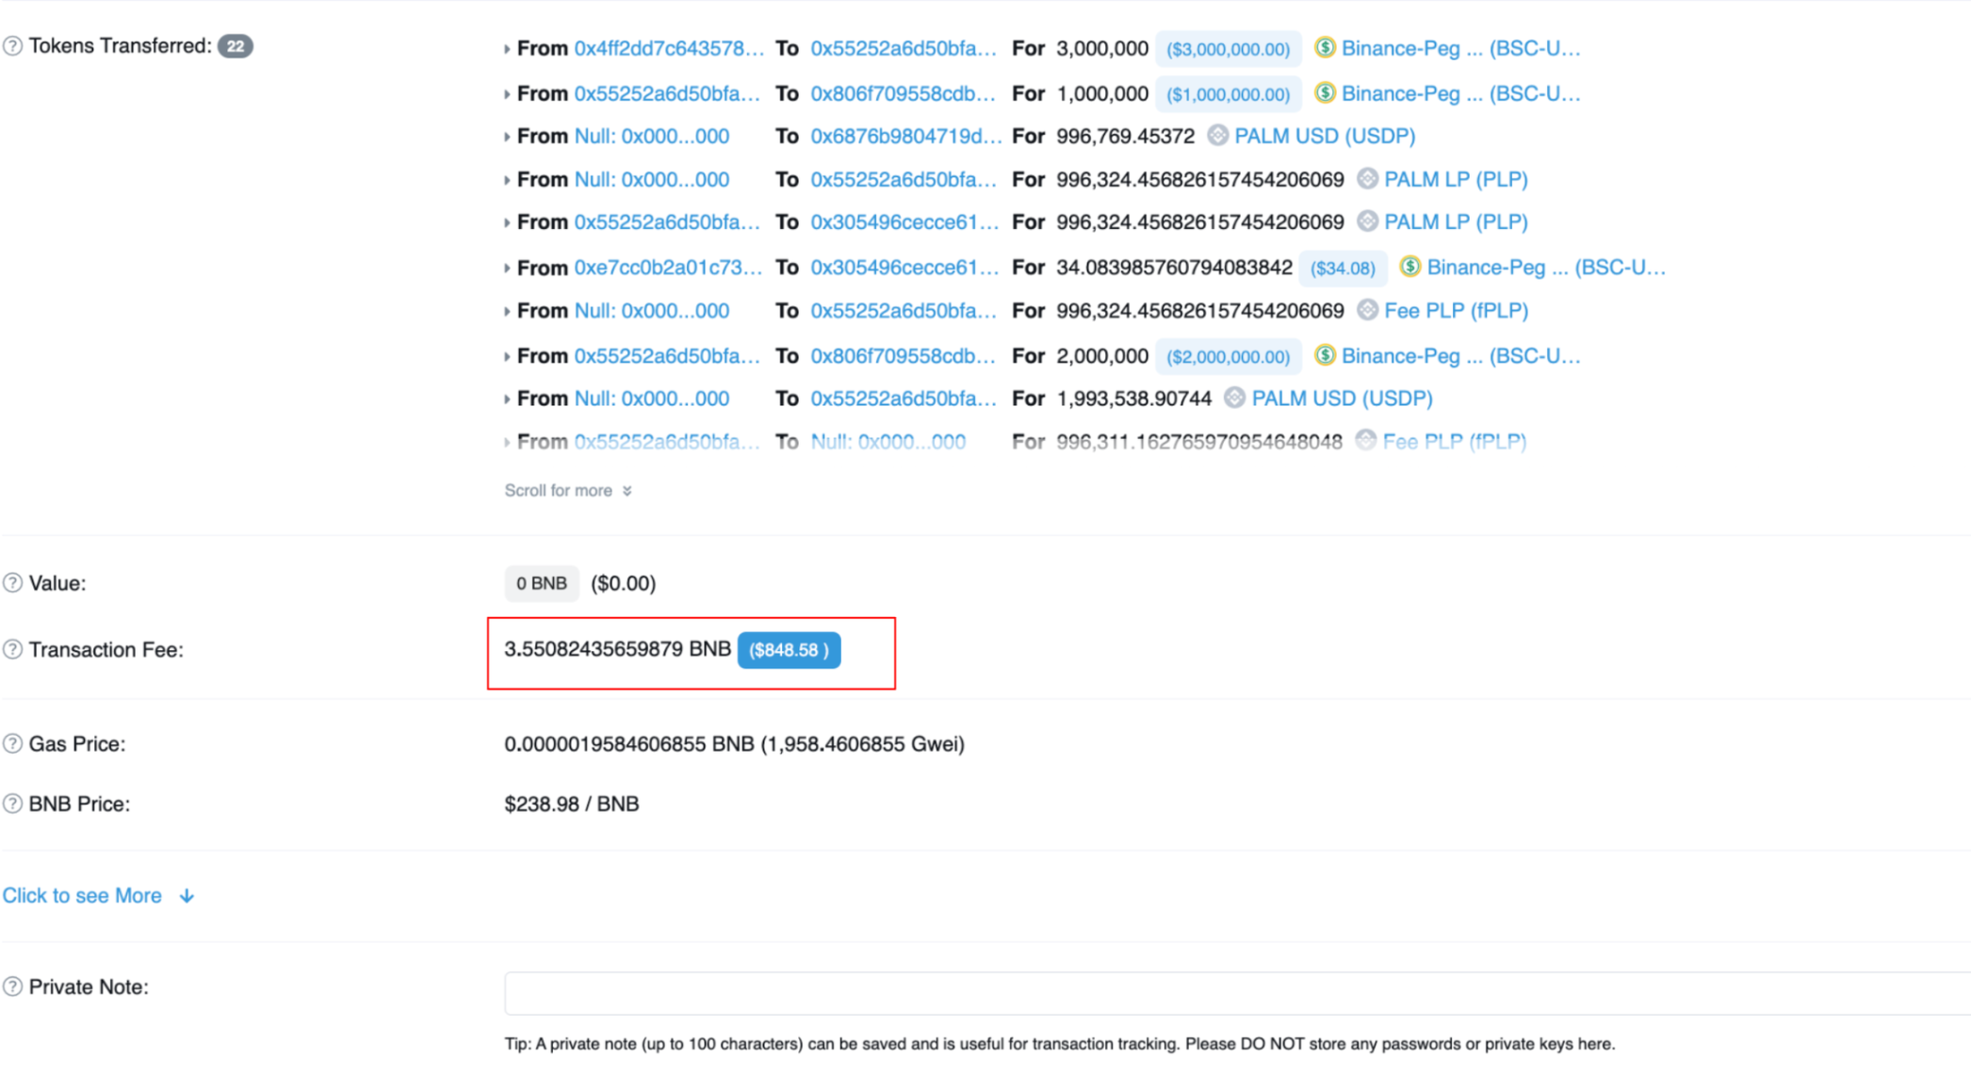The height and width of the screenshot is (1074, 1971).
Task: Open recipient address 0x6876b9804719d link
Action: click(904, 136)
